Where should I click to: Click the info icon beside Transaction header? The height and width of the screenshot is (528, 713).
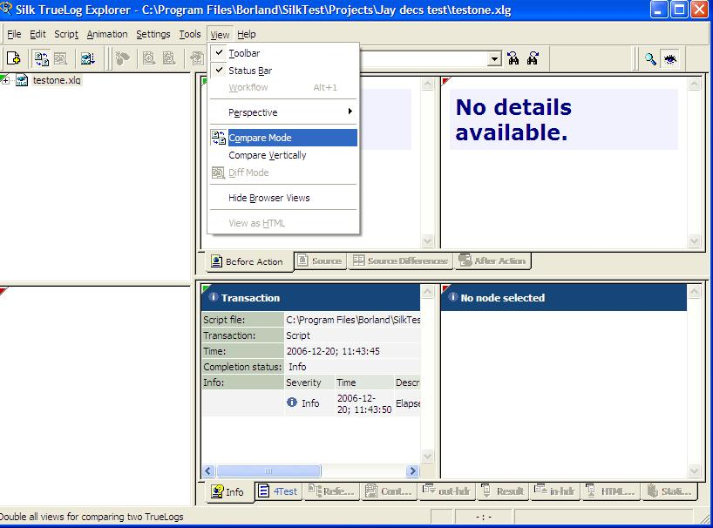[213, 297]
